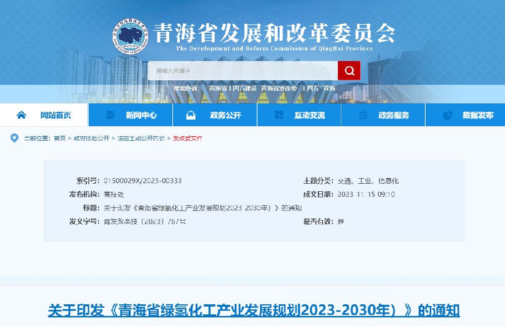The image size is (505, 326).
Task: Go to 首页 in the breadcrumb
Action: pyautogui.click(x=60, y=138)
